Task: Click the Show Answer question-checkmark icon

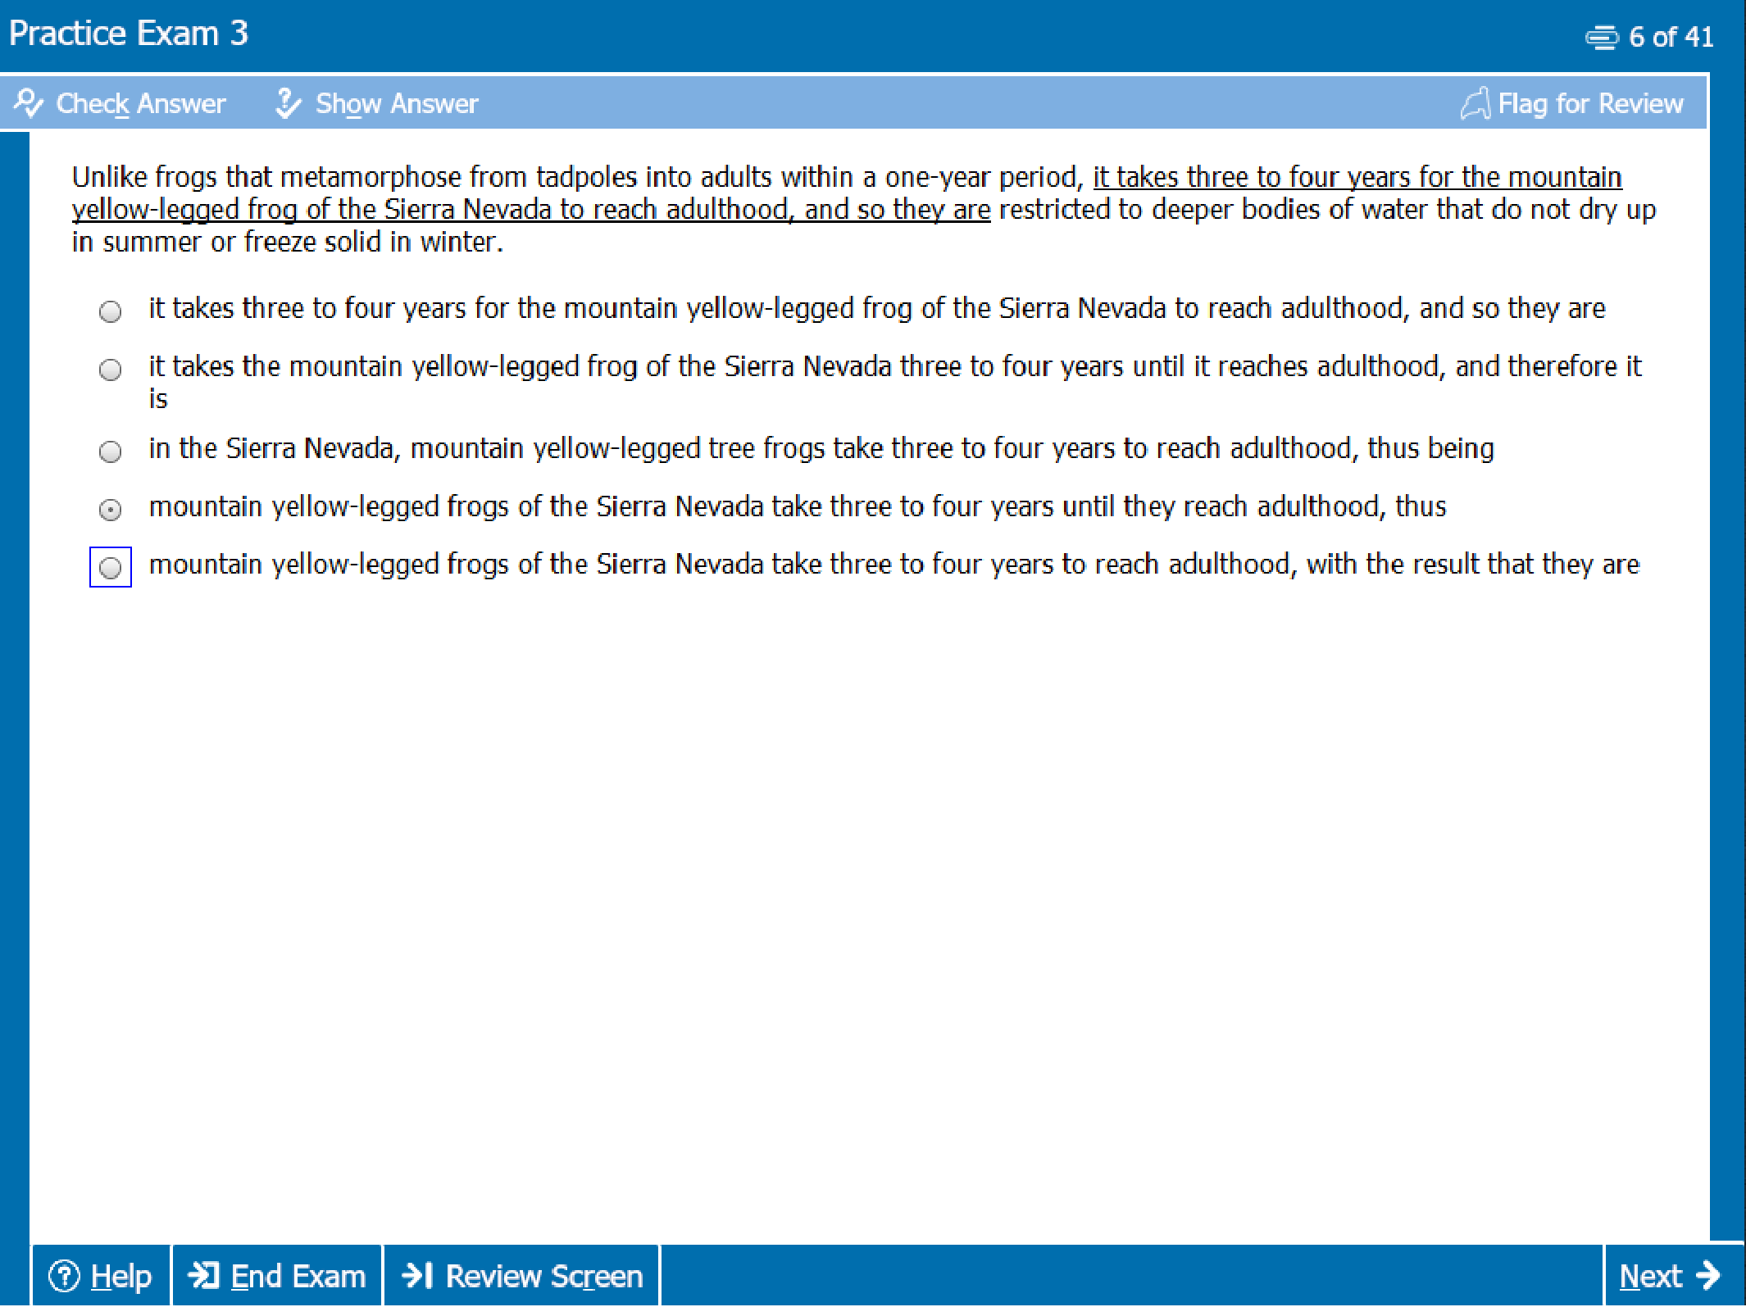Action: 287,103
